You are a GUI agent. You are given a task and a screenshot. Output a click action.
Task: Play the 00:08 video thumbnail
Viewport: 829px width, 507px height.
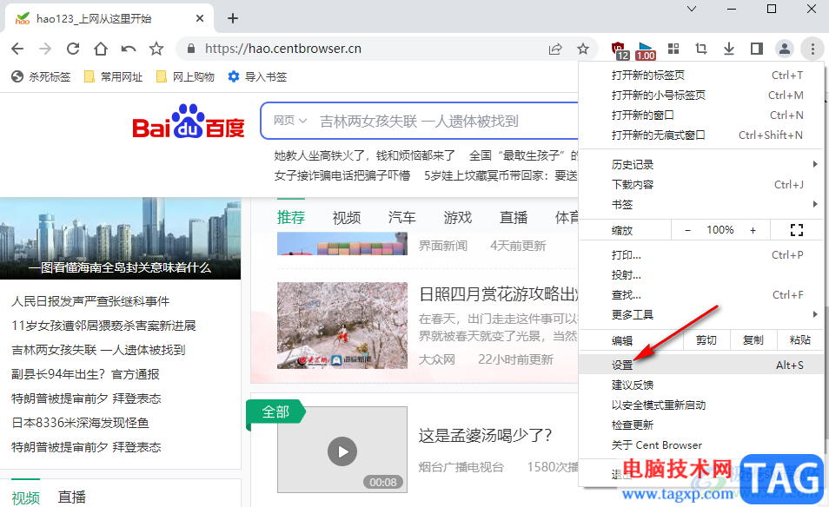pos(342,450)
